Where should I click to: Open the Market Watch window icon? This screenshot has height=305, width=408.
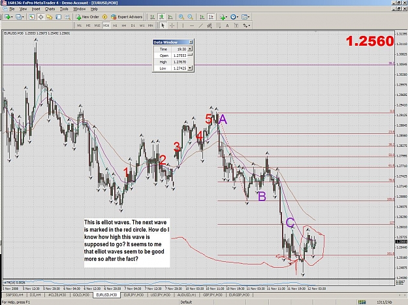(x=31, y=17)
